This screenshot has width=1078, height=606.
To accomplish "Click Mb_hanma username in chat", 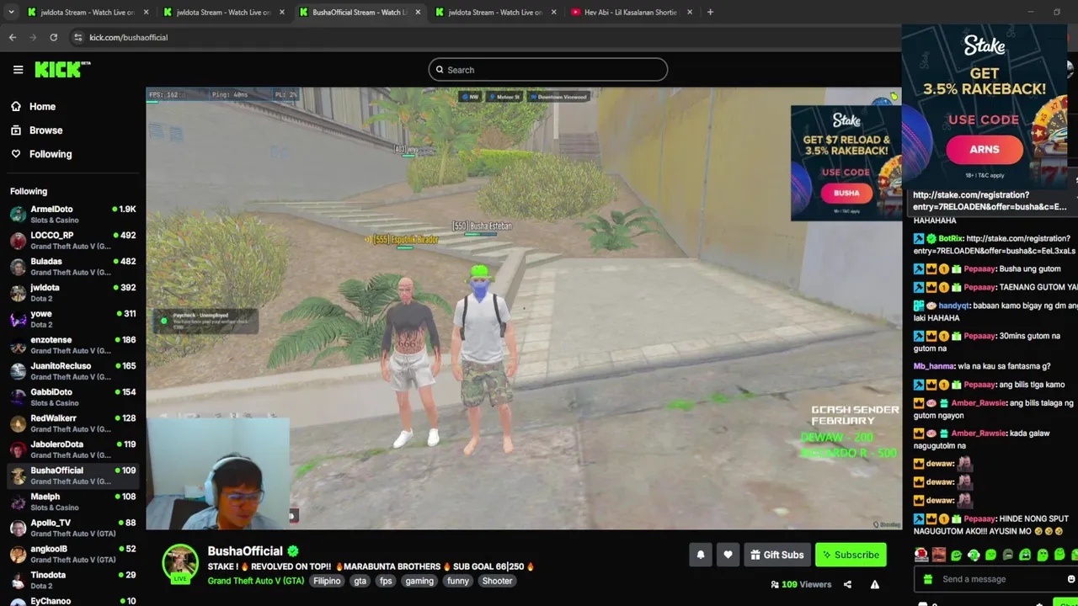I will (x=933, y=366).
